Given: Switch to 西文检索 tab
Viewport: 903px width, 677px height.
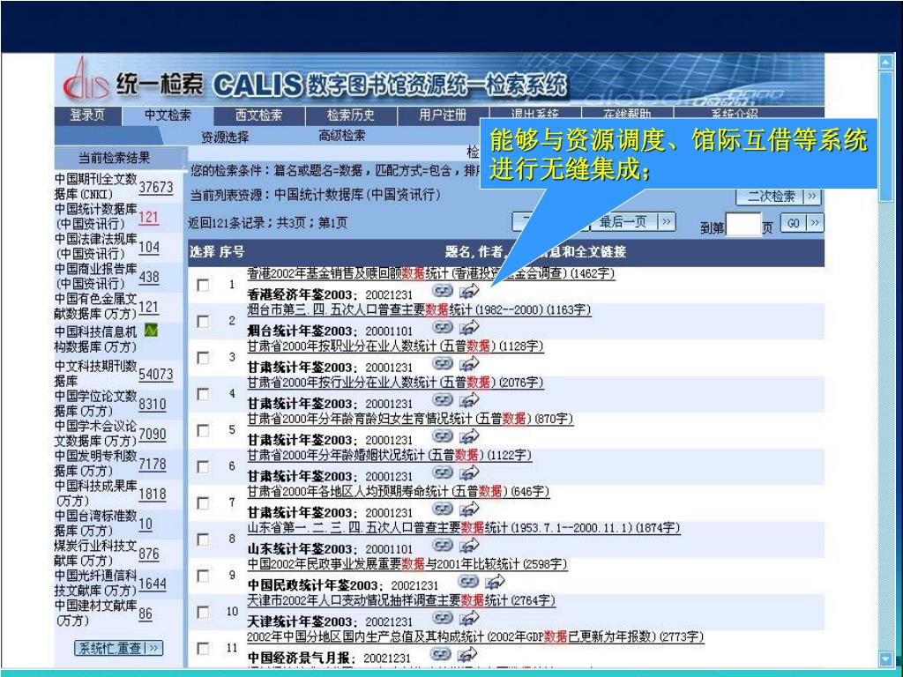Looking at the screenshot, I should [x=259, y=115].
